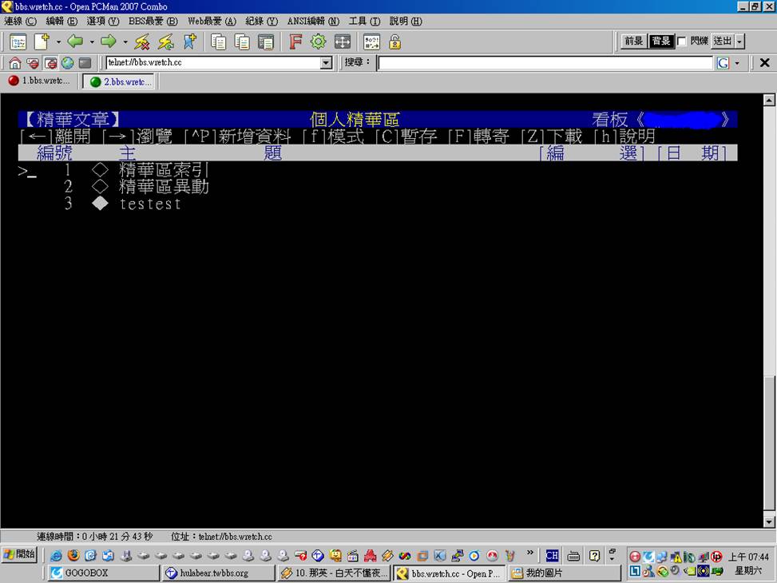Click the green back arrow icon
The image size is (777, 583).
75,42
